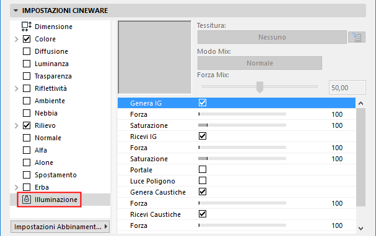Click the Saturazione slider under Ricevi IG
The image size is (376, 236).
click(242, 159)
